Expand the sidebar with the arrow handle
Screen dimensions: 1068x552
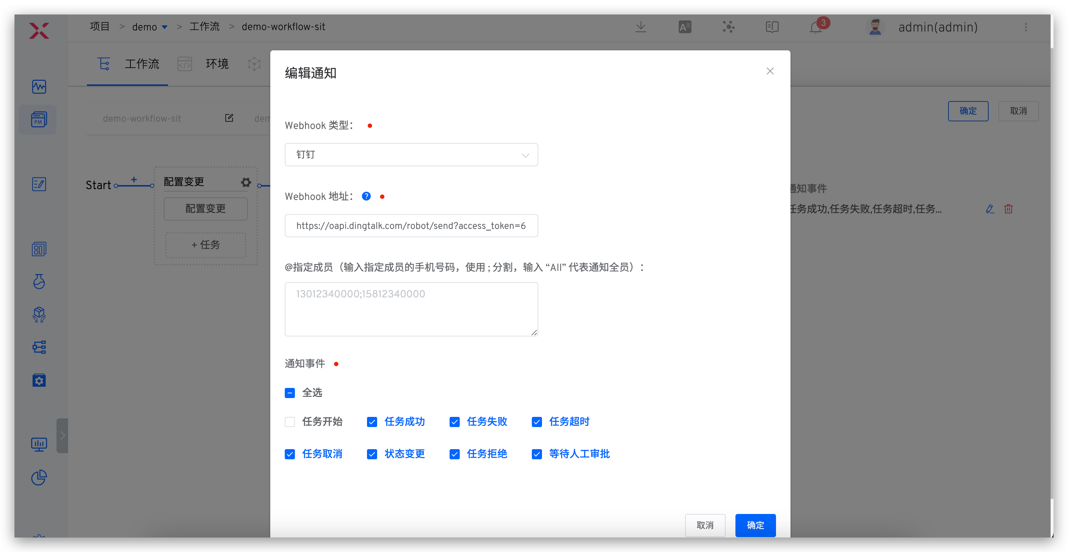pos(62,435)
